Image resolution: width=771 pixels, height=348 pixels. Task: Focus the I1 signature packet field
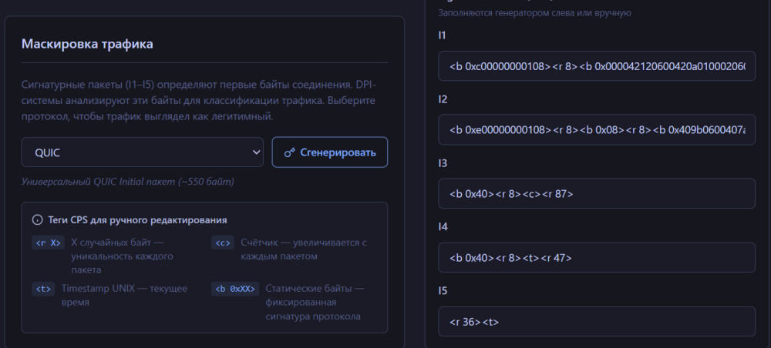[x=596, y=66]
